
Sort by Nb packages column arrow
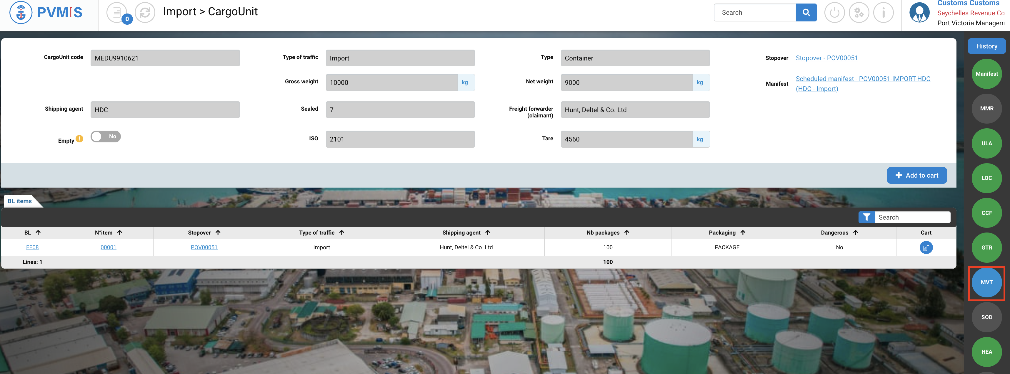pos(626,233)
